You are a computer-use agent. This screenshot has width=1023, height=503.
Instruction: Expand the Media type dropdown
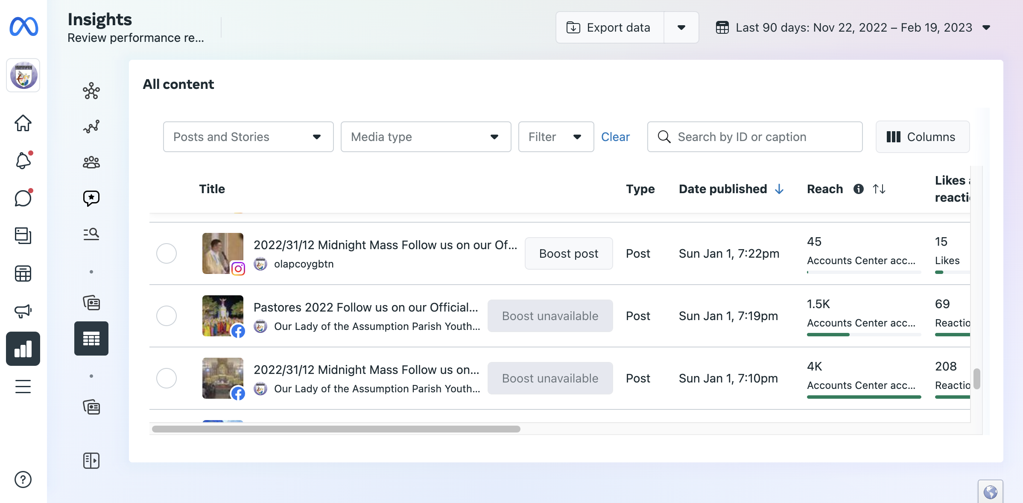(x=426, y=137)
